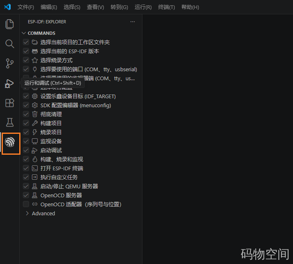This screenshot has height=264, width=293.
Task: Open the ESP-IDF Explorer more actions menu
Action: pos(133,22)
